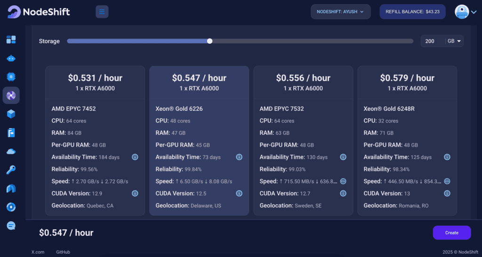Click the Refill Balance button
Viewport: 482px width, 257px height.
412,12
